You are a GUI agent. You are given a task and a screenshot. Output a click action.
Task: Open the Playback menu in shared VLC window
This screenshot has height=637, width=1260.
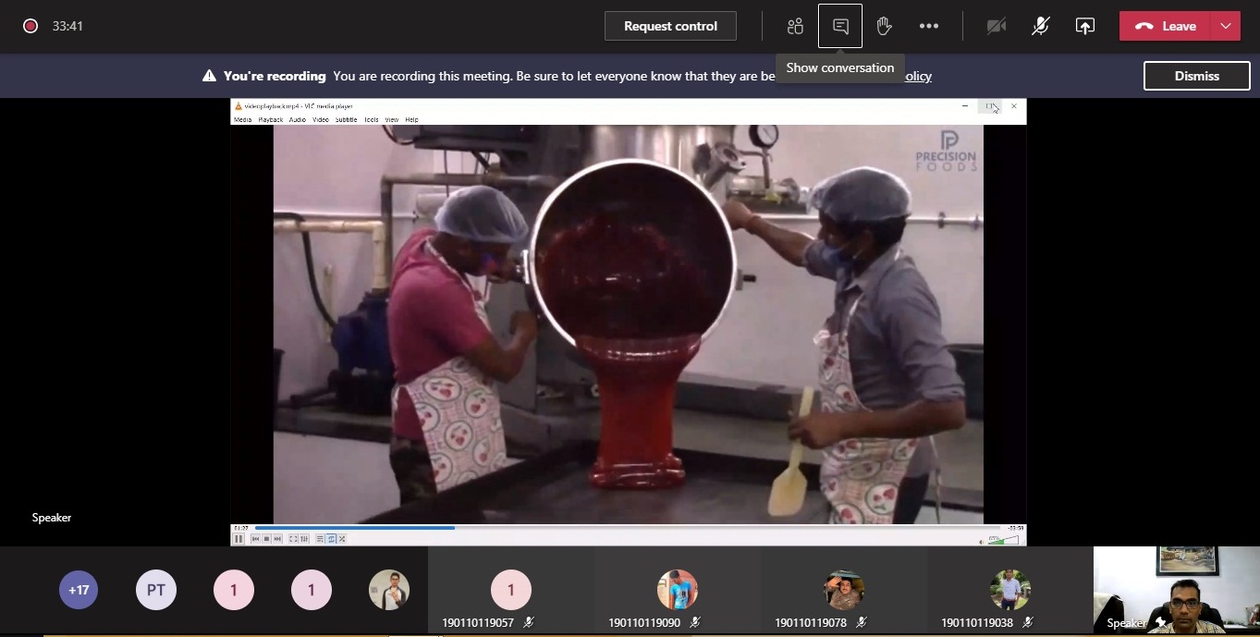(270, 119)
